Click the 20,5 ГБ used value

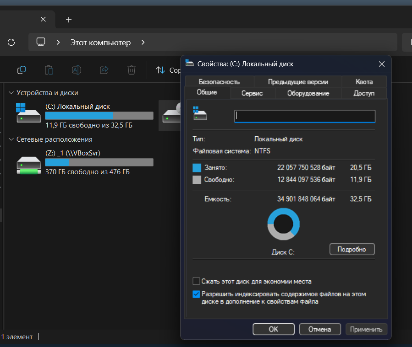pos(361,167)
